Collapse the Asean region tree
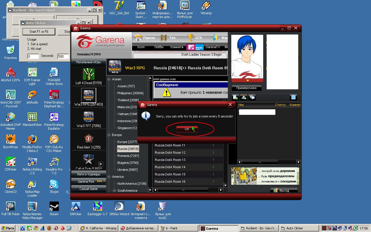This screenshot has height=232, width=371. 109,79
